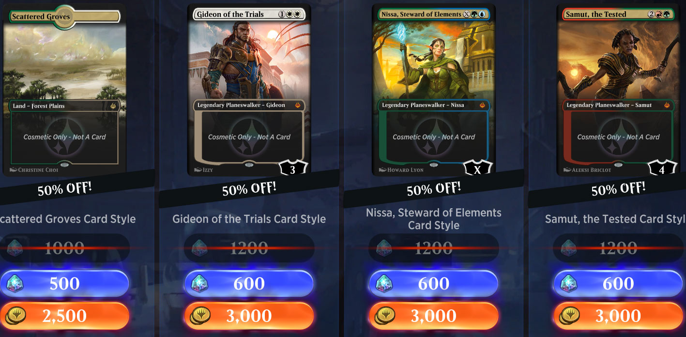Click gem icon on Samut's 600 button
The width and height of the screenshot is (686, 337).
click(568, 284)
